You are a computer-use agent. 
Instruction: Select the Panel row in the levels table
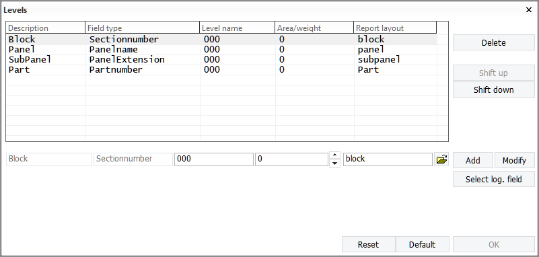coord(221,50)
